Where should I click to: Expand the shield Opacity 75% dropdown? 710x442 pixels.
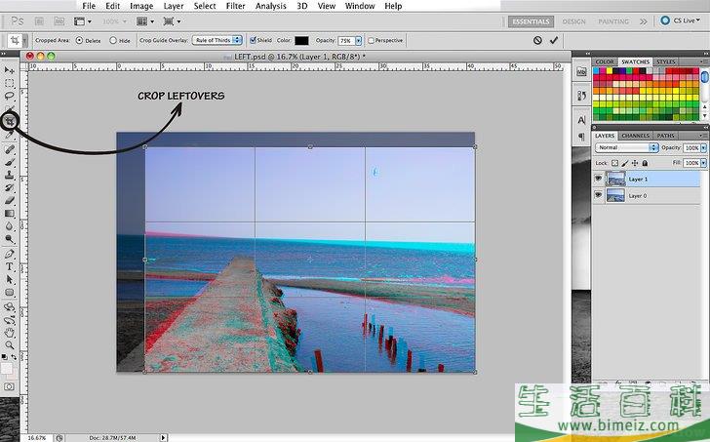[359, 40]
